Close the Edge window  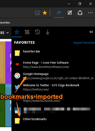point(91,4)
